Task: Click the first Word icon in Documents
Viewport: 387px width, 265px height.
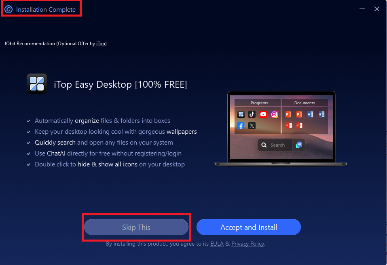Action: coord(310,114)
